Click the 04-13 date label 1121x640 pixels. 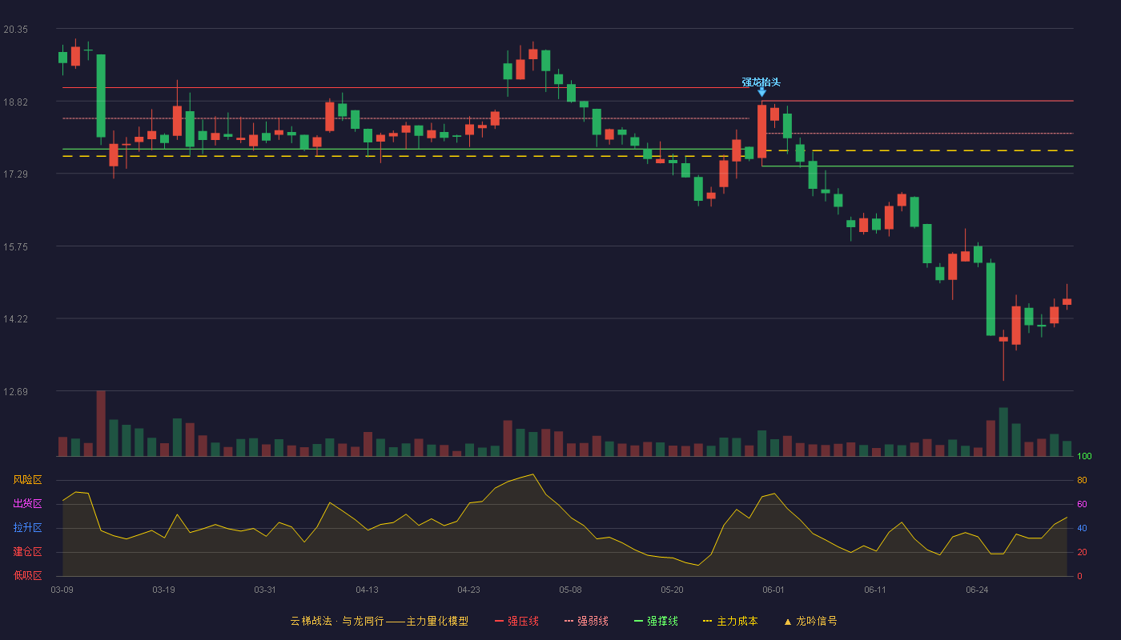click(x=367, y=590)
